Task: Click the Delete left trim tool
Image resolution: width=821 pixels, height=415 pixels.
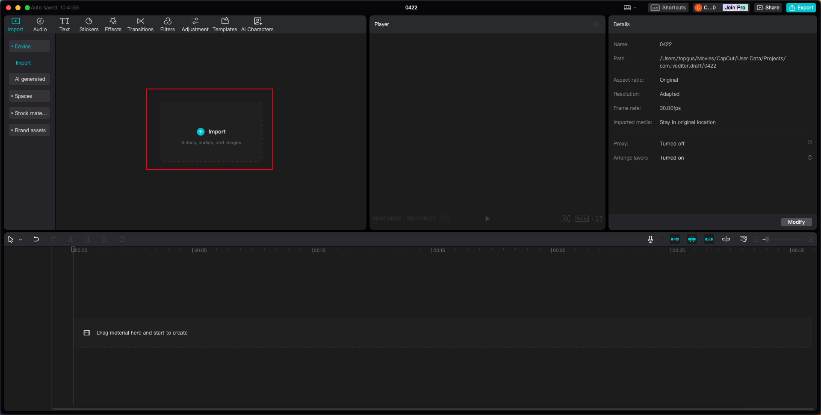Action: click(88, 239)
